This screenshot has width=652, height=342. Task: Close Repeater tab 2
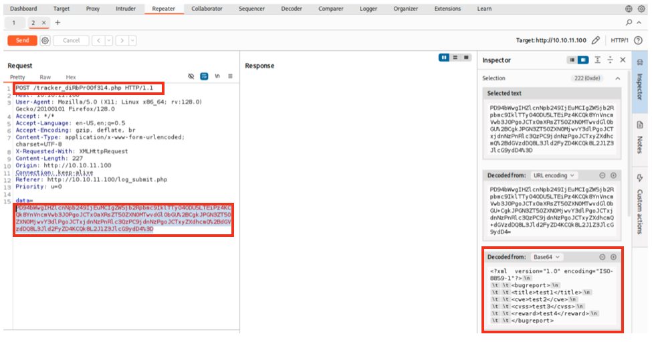(43, 23)
